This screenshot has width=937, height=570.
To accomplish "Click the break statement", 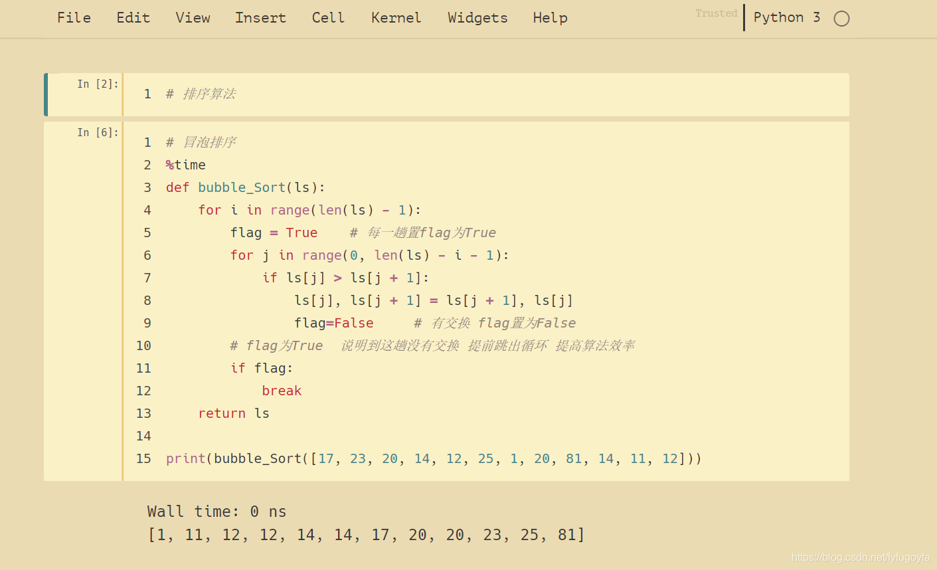I will click(282, 391).
